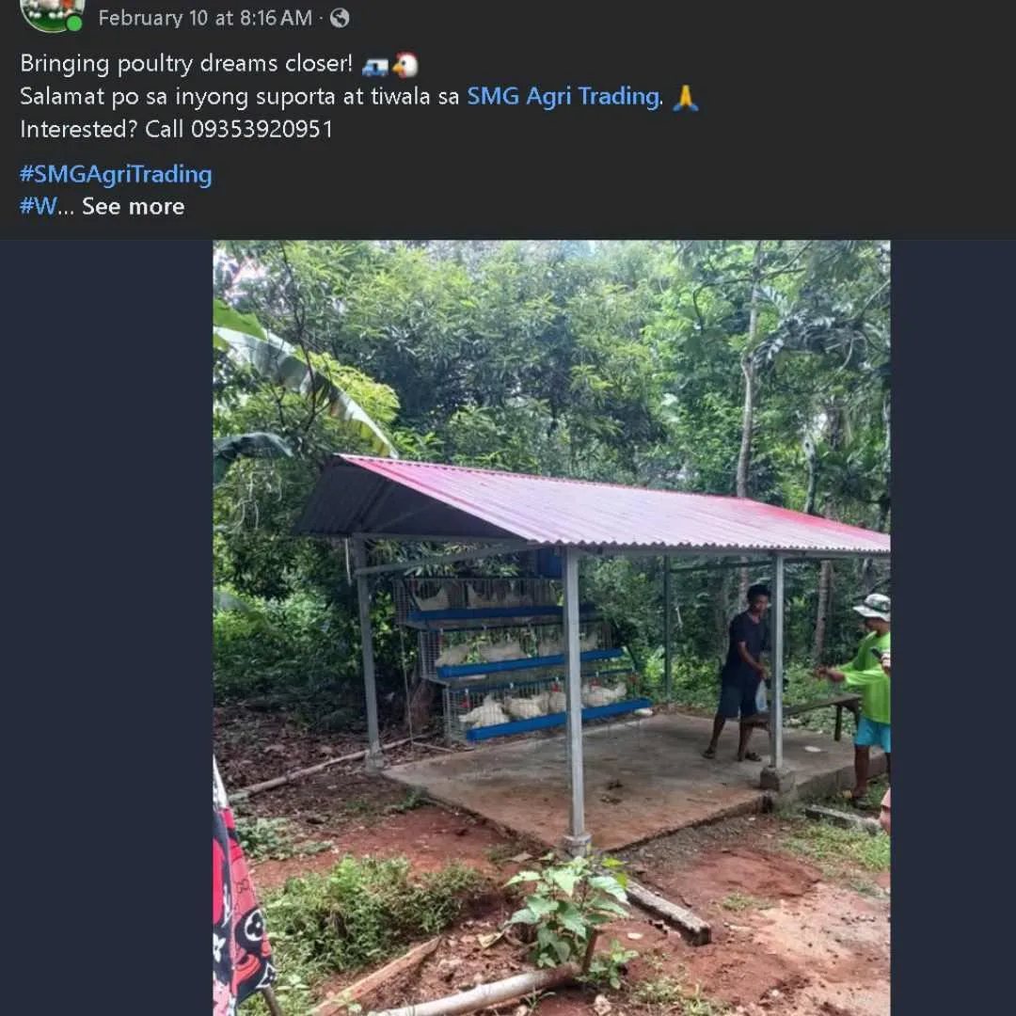Click the 'Bringing poultry dreams closer!' text
The width and height of the screenshot is (1016, 1016).
pyautogui.click(x=186, y=64)
